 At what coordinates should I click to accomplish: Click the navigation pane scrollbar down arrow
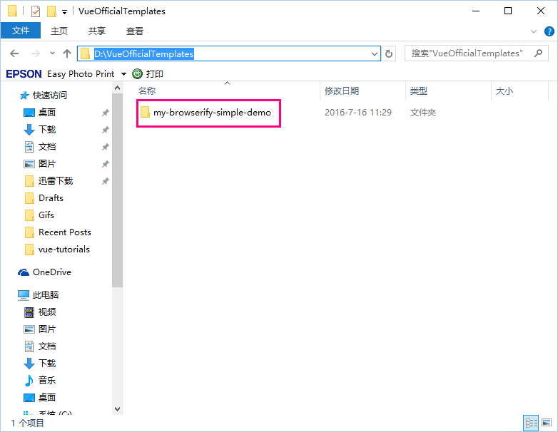(118, 409)
